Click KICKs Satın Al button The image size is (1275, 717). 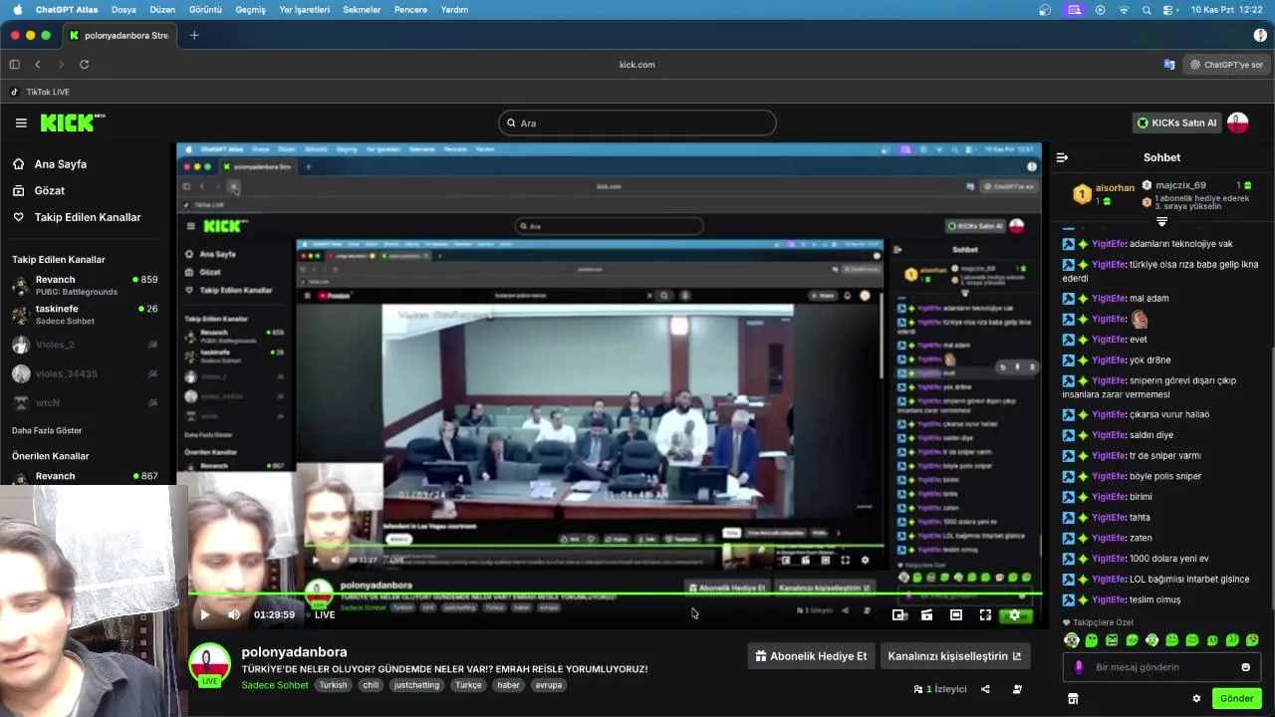pyautogui.click(x=1177, y=123)
